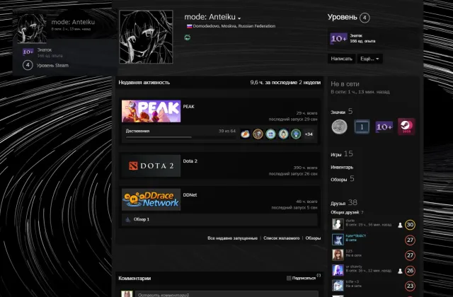Click the small avatar in hover mini-profile
The width and height of the screenshot is (453, 297).
coord(32,28)
